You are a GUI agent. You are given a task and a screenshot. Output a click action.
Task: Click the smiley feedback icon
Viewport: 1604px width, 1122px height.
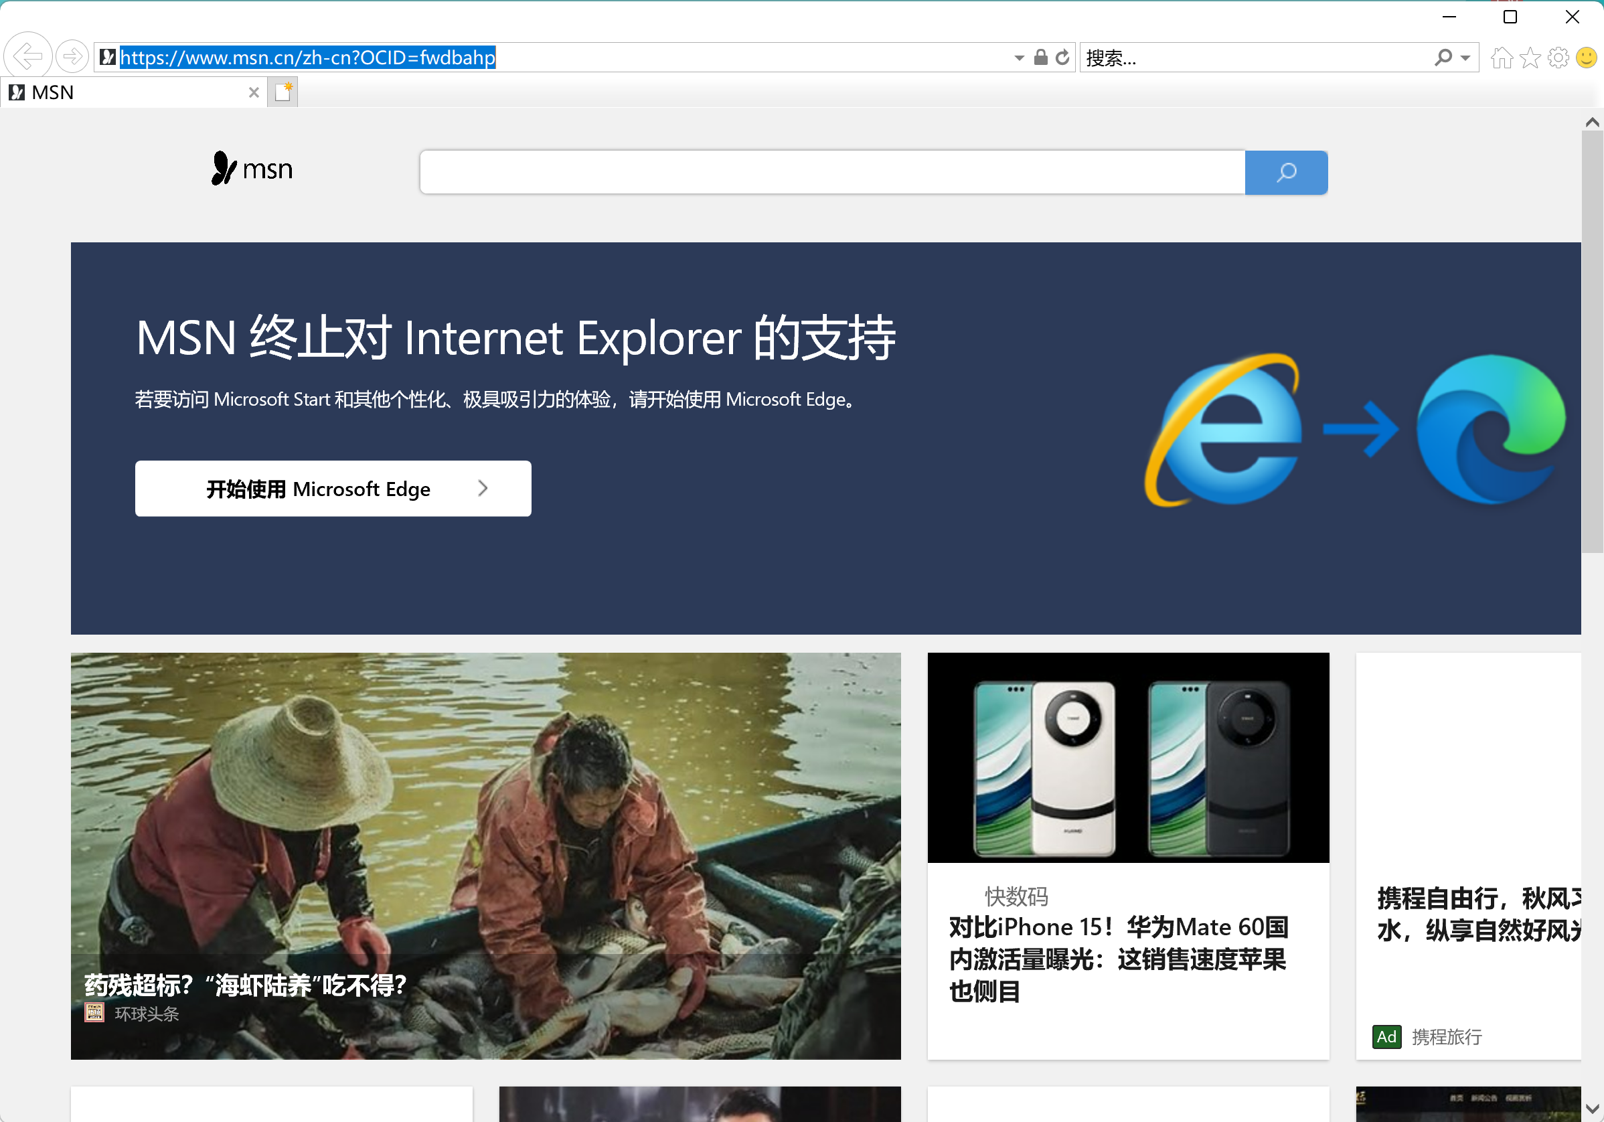1586,58
